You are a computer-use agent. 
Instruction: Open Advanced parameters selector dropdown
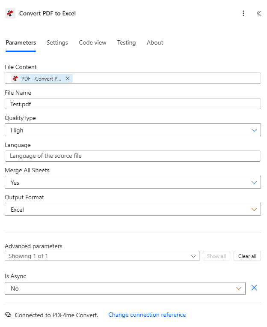coord(102,256)
